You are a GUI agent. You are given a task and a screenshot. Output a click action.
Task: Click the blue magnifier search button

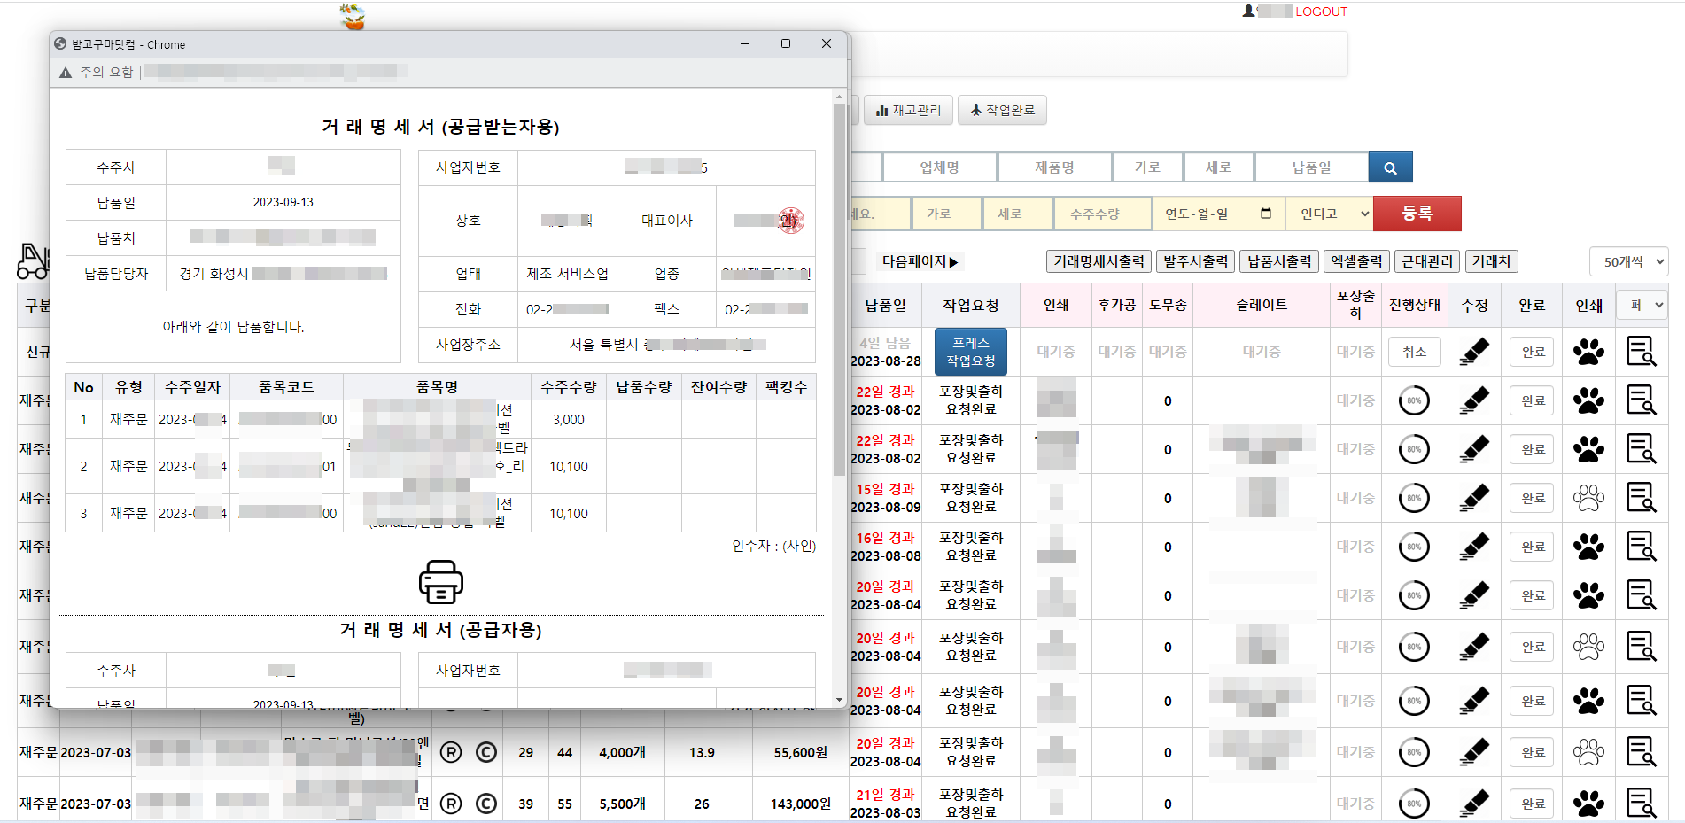point(1390,167)
